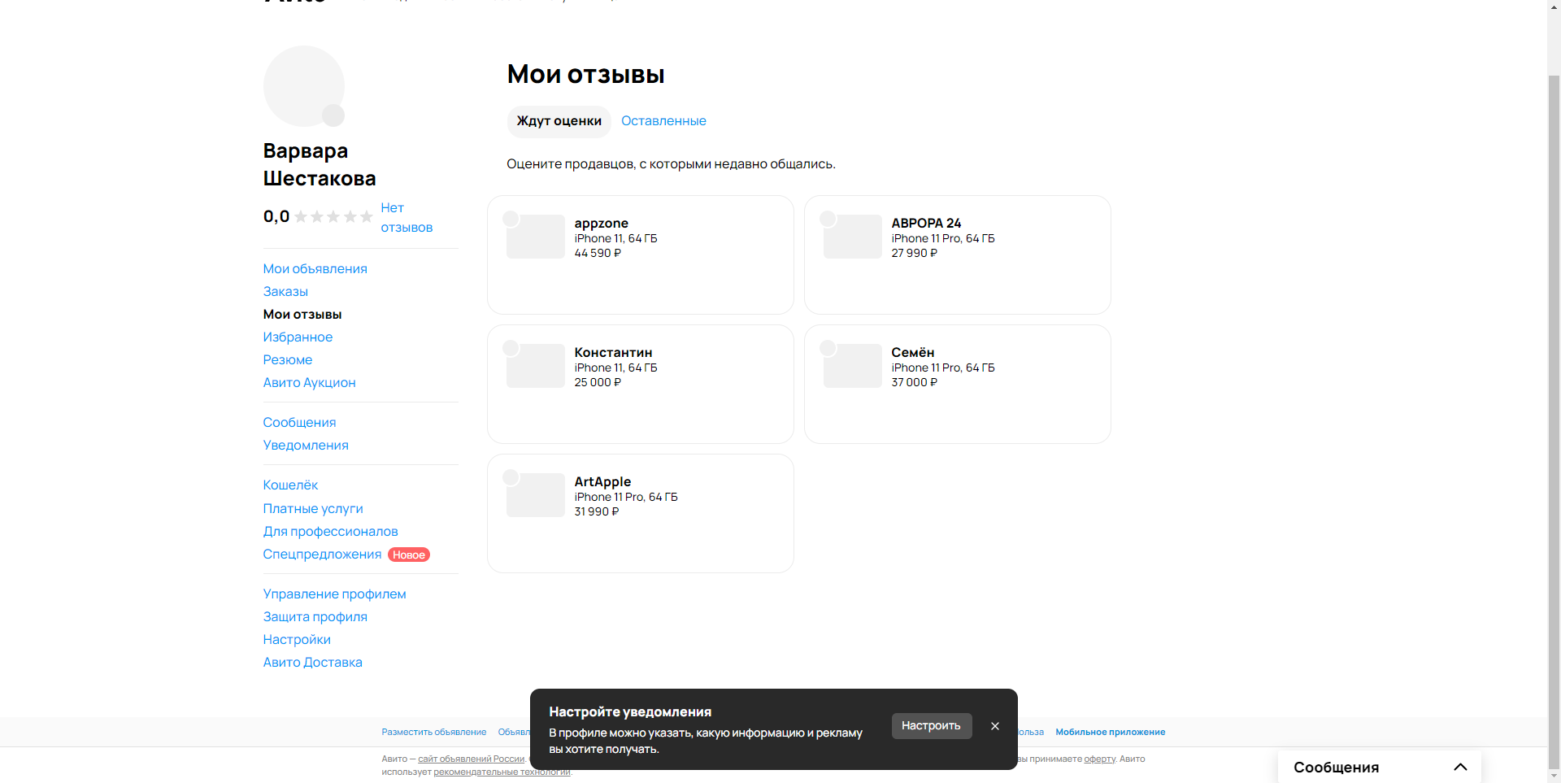The image size is (1561, 783).
Task: Go to Авито Аукцион
Action: coord(309,383)
